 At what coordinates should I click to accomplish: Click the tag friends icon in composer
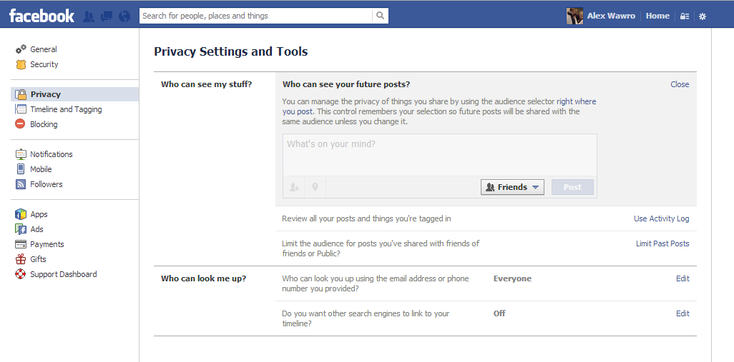294,187
